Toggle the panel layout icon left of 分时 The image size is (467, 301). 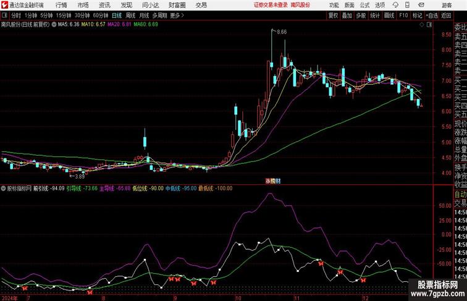coord(4,15)
